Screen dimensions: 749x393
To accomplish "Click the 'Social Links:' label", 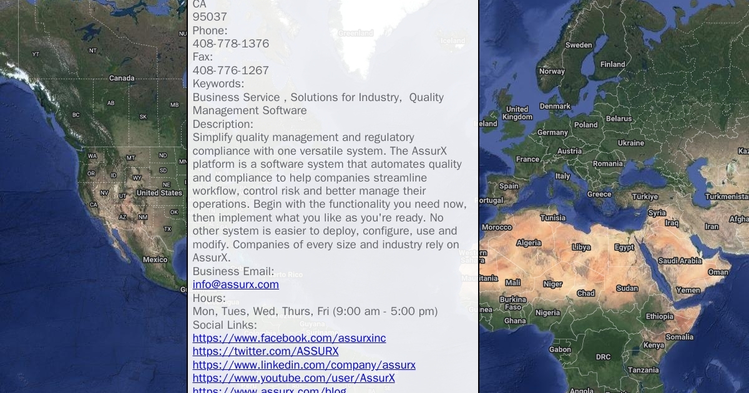I will coord(225,325).
